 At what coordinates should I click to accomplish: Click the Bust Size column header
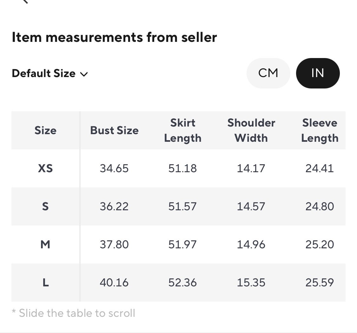pyautogui.click(x=114, y=130)
